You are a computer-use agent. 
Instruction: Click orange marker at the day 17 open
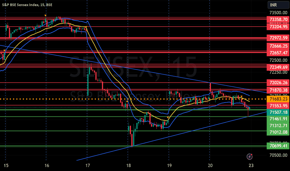(x=86, y=27)
